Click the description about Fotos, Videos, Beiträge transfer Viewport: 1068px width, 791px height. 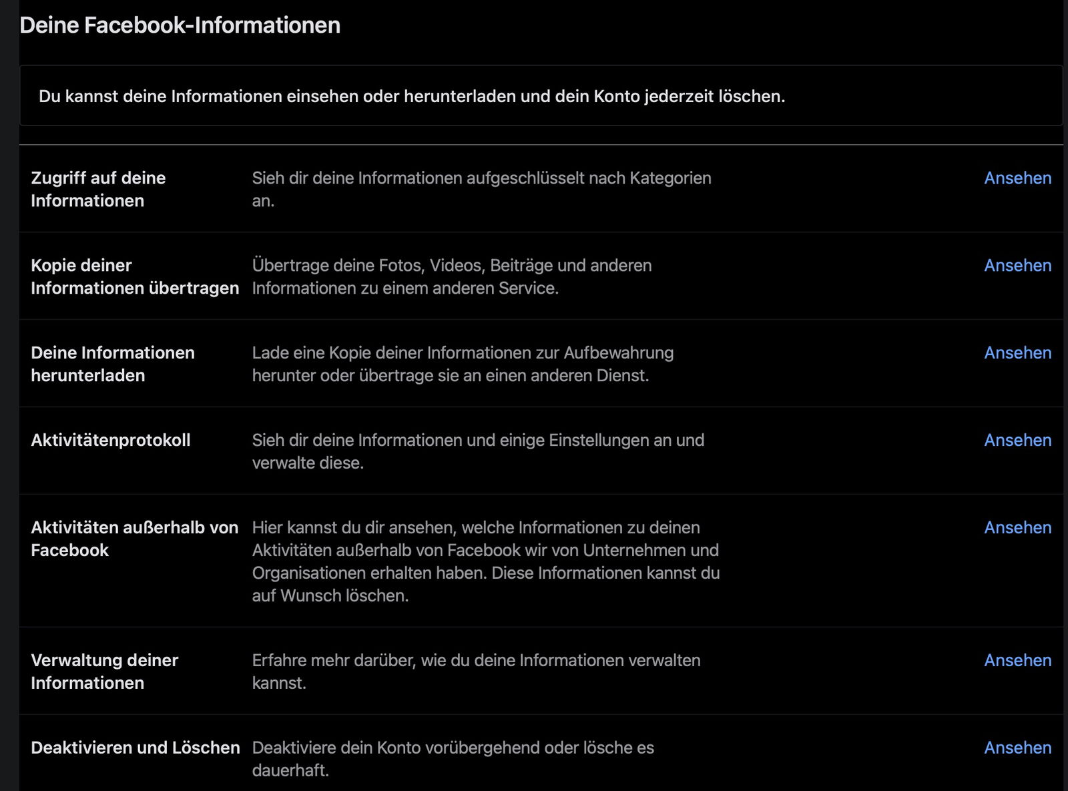(x=451, y=277)
